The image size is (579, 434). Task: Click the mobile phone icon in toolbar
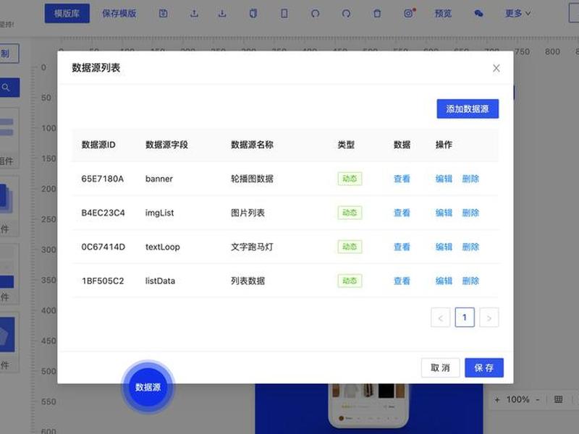click(284, 14)
